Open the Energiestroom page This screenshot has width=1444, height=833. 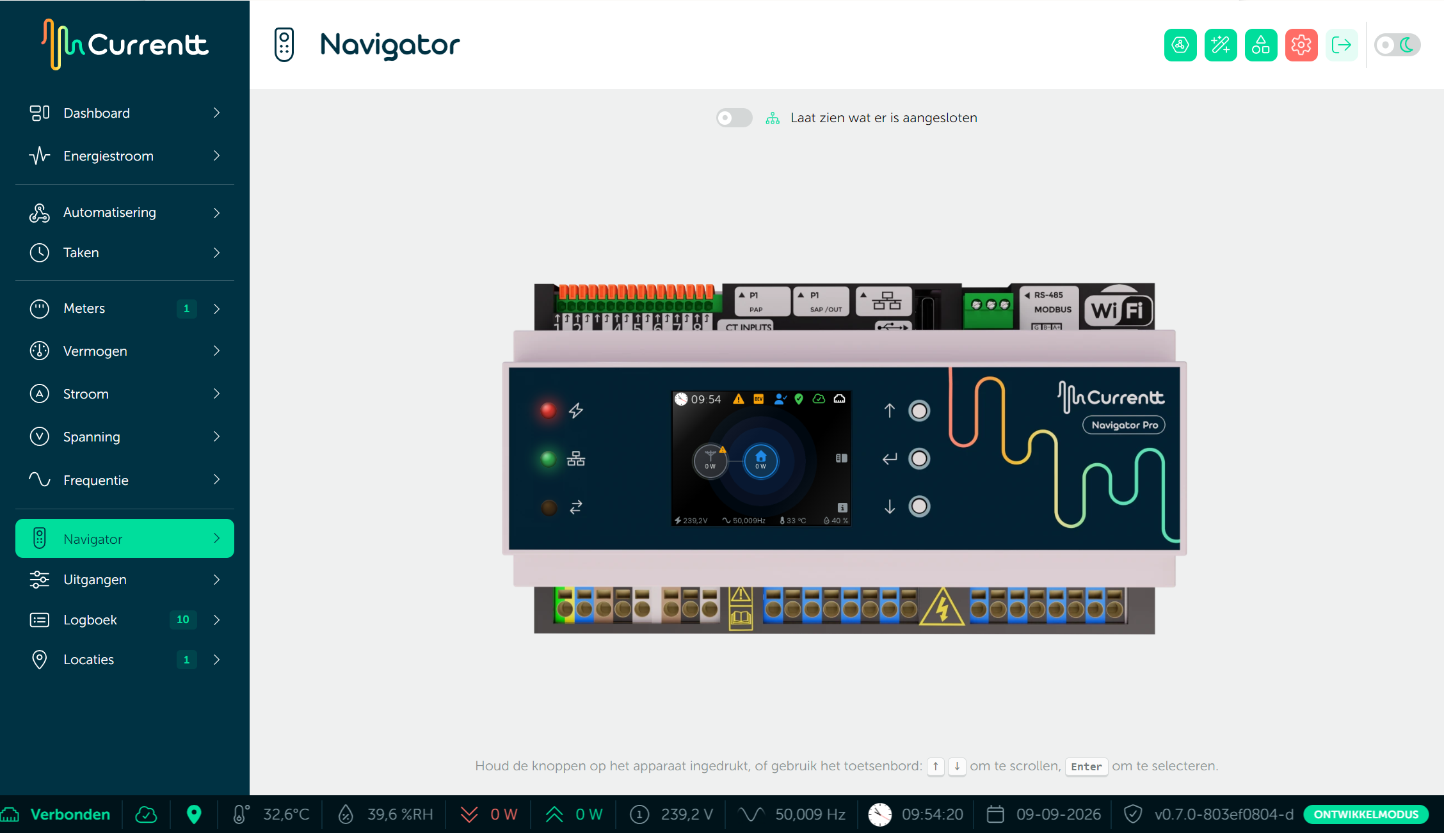pyautogui.click(x=125, y=156)
